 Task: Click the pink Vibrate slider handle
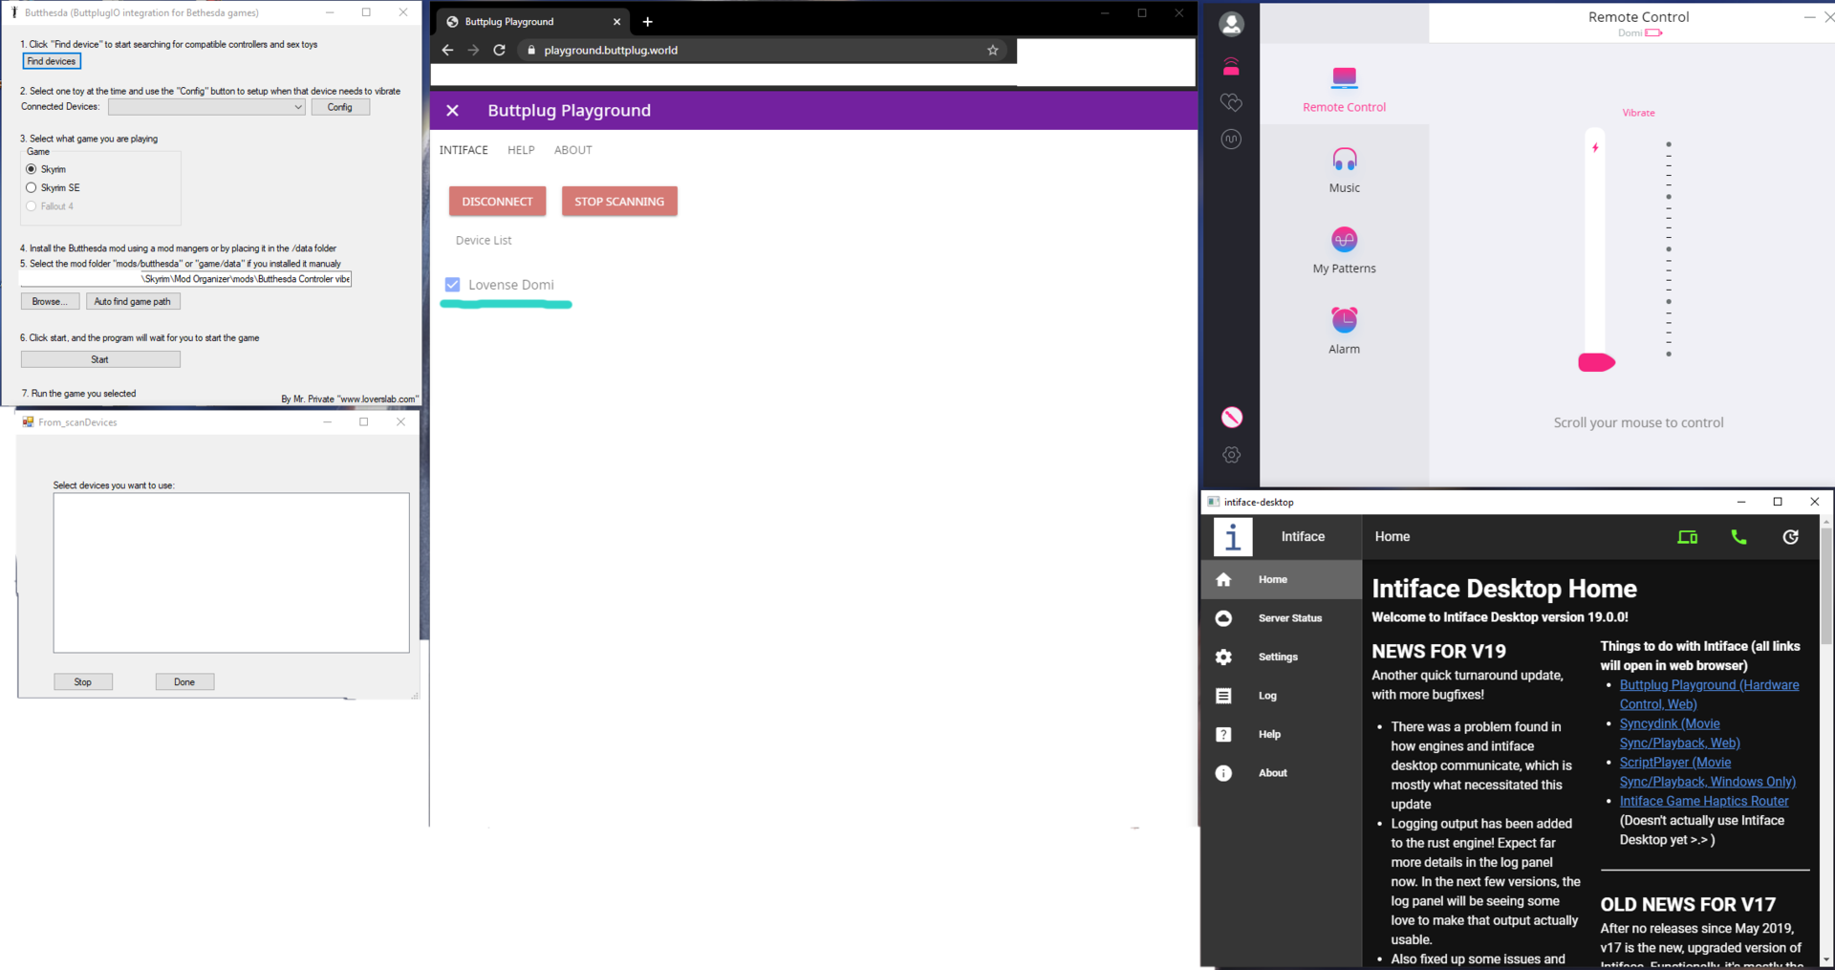tap(1596, 362)
